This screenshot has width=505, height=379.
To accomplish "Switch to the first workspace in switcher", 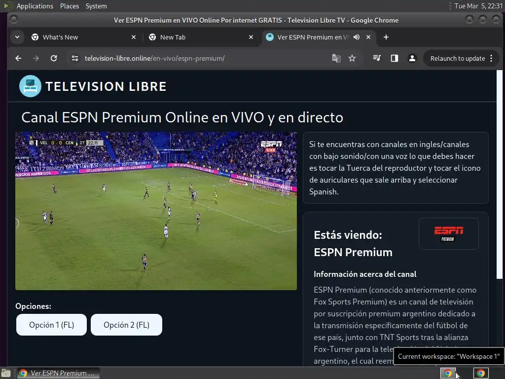I will [x=448, y=373].
